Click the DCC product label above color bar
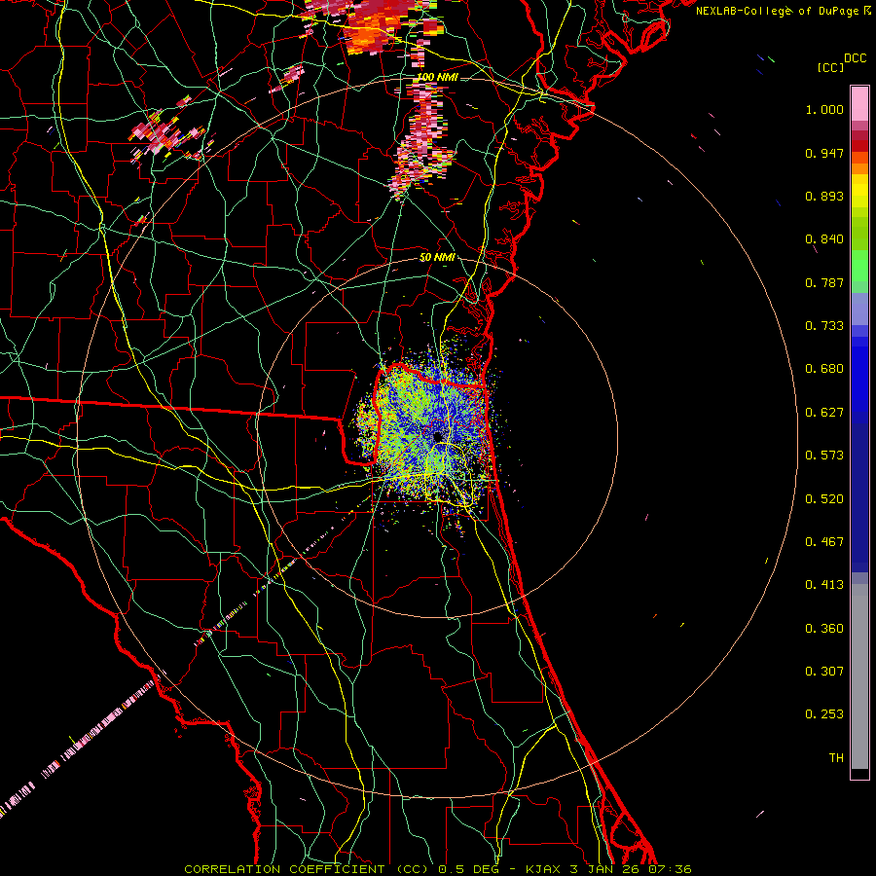Screen dimensions: 876x876 (856, 58)
